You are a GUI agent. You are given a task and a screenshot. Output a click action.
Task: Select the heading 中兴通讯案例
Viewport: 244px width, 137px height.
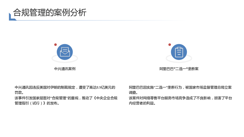(65, 69)
